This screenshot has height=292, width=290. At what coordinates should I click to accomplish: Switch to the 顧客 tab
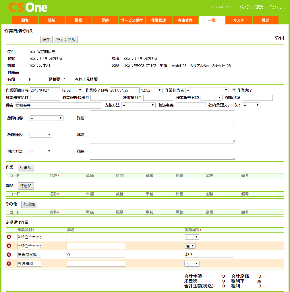25,20
